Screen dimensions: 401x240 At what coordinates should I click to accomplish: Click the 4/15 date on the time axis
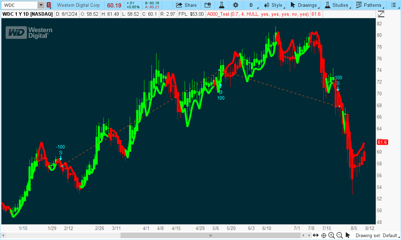coord(176,228)
